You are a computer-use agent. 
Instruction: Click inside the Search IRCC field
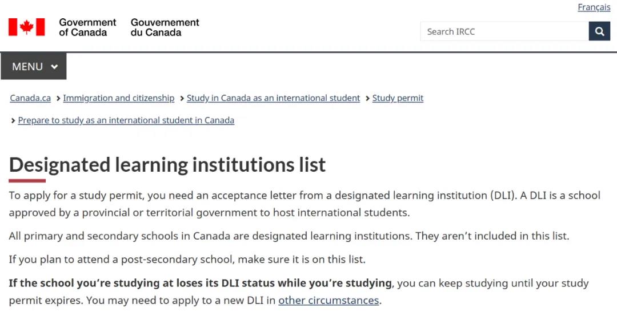pos(504,31)
